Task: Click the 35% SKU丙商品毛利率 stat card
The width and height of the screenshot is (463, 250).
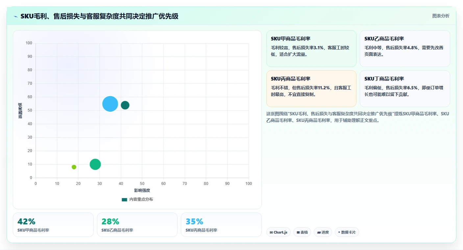Action: pos(221,225)
